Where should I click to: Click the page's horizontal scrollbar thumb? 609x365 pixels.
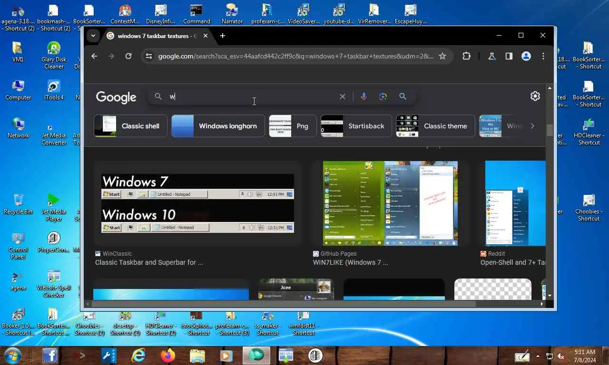point(285,304)
